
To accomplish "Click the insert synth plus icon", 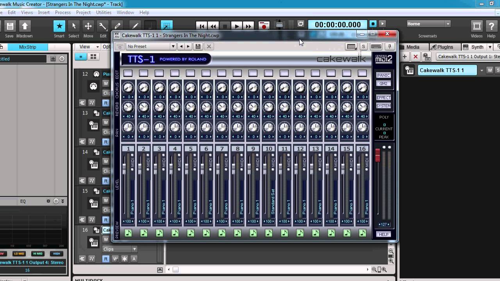I will tap(405, 57).
